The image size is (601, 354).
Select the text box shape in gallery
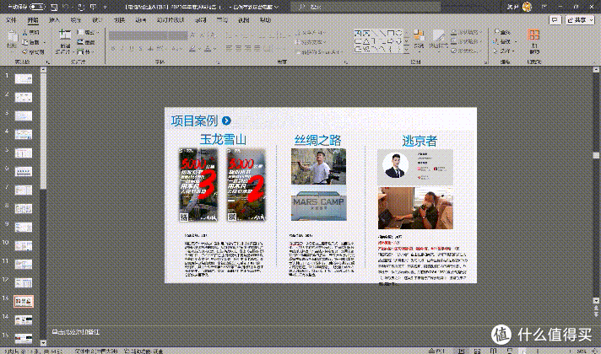359,34
